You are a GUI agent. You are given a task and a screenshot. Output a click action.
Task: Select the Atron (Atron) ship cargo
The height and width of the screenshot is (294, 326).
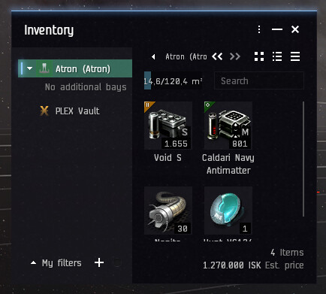(x=75, y=68)
